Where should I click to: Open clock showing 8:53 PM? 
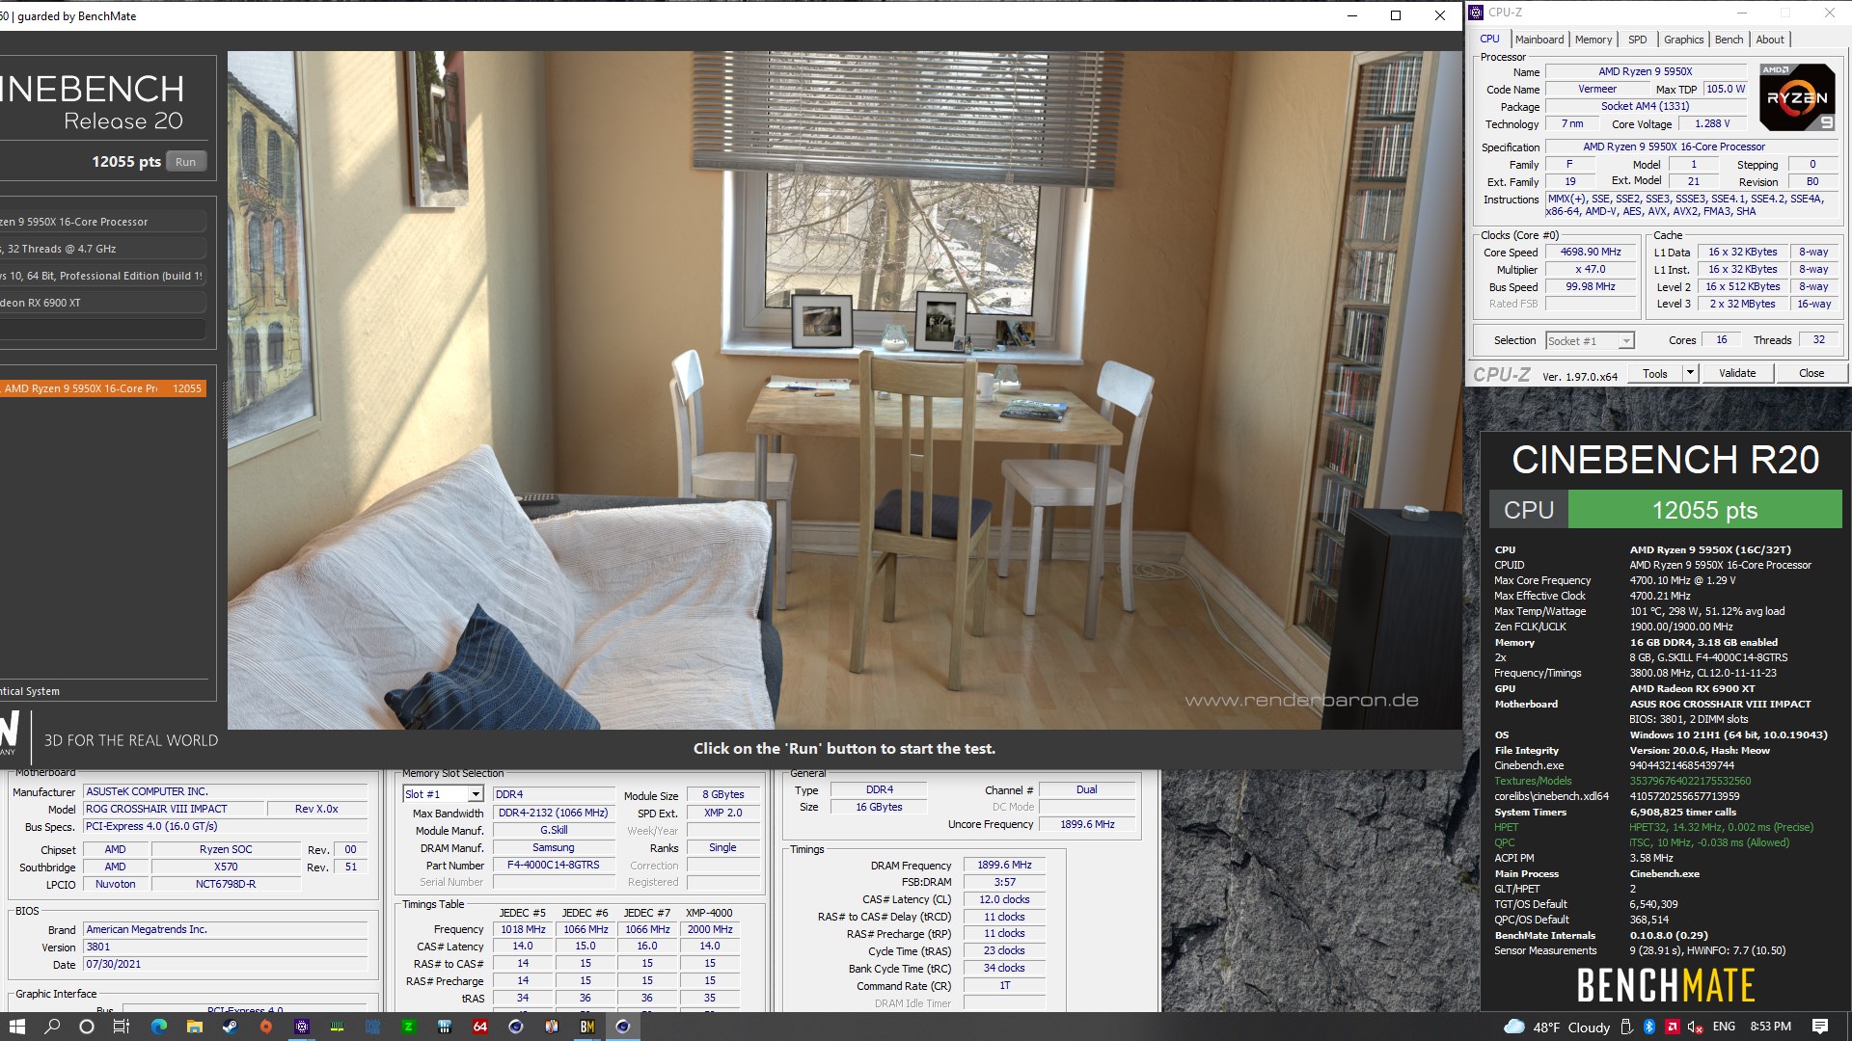(x=1770, y=1027)
